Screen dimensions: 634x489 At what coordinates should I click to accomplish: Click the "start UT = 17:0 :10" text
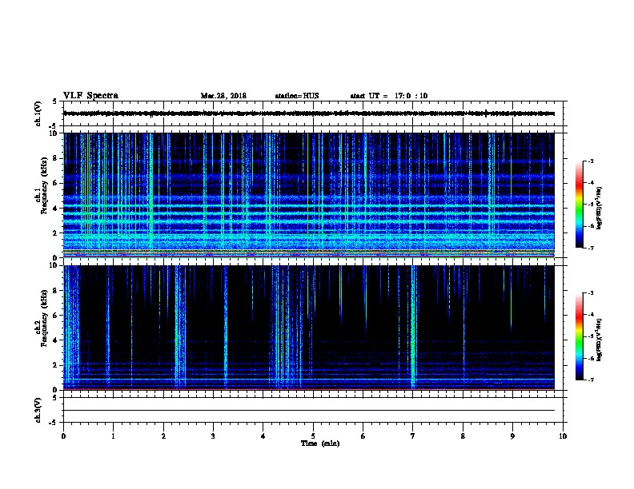(x=388, y=96)
